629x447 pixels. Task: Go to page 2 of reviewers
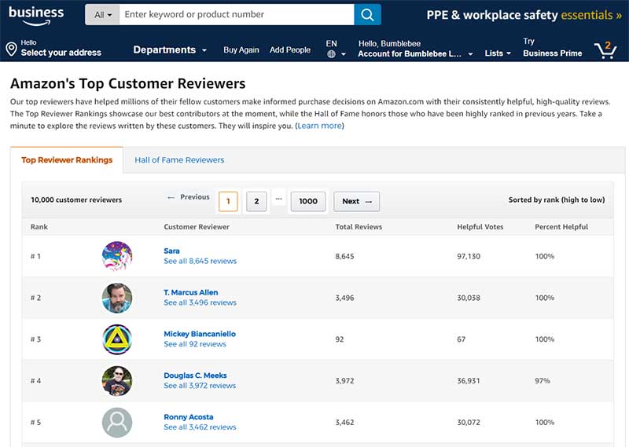(256, 201)
